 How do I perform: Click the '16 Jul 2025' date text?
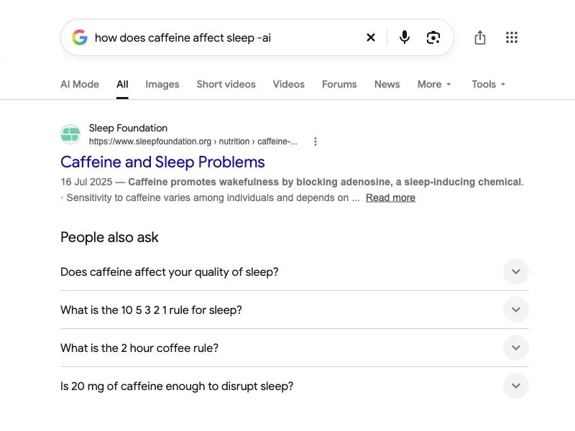[86, 182]
